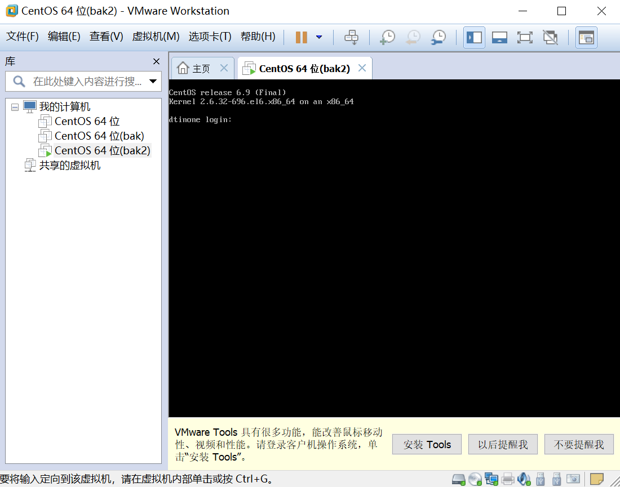The image size is (620, 487).
Task: Open the 文件(F) menu
Action: point(23,37)
